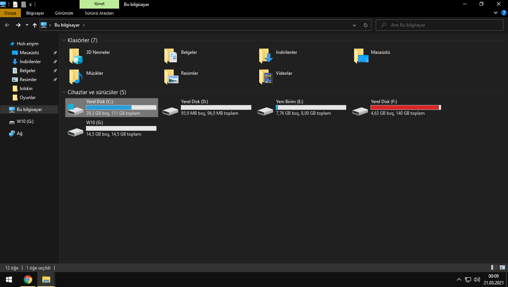Click the chevron after Bu bilgisayar in address bar
The height and width of the screenshot is (287, 508).
[84, 25]
